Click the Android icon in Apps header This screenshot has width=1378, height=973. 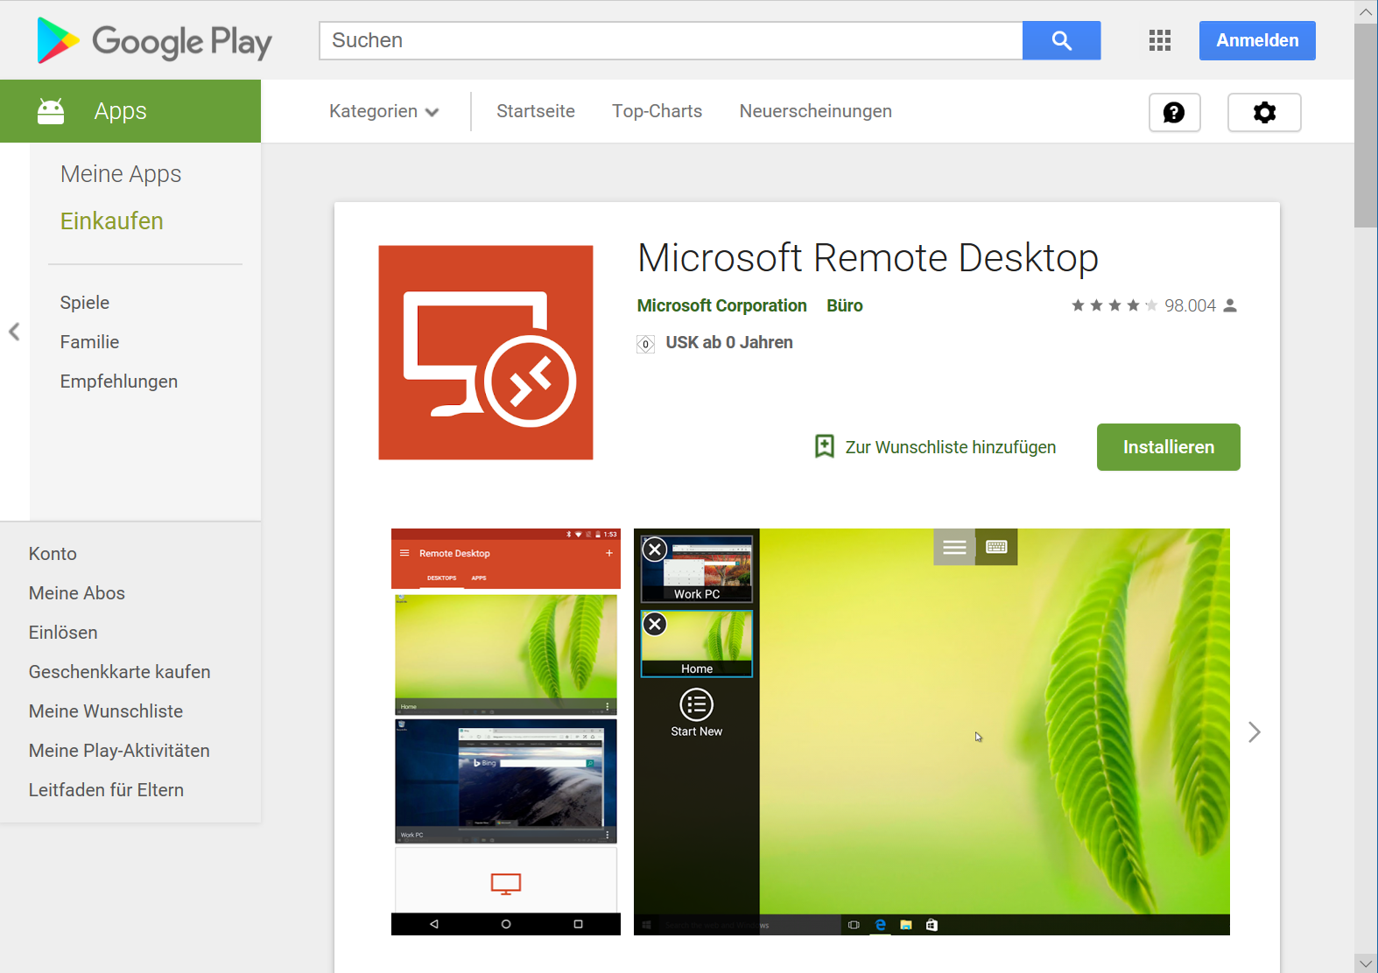[51, 111]
